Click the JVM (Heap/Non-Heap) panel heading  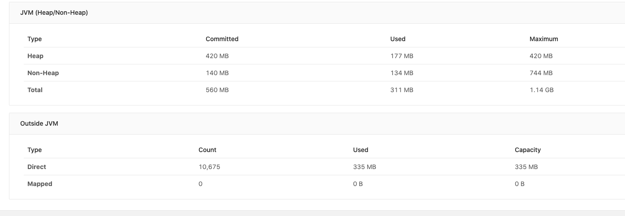click(x=54, y=13)
